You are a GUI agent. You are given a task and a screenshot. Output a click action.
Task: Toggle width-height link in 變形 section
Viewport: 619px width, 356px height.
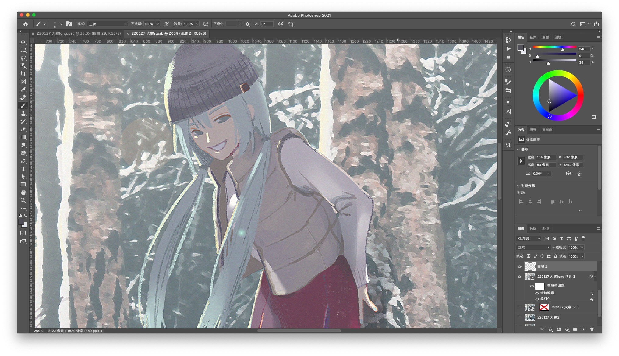click(x=521, y=161)
